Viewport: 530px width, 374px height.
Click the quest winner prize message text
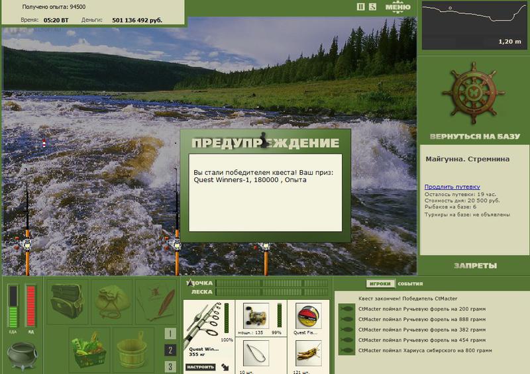(x=263, y=176)
